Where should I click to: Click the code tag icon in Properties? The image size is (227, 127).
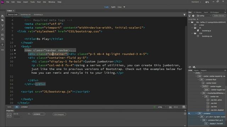tap(9, 115)
